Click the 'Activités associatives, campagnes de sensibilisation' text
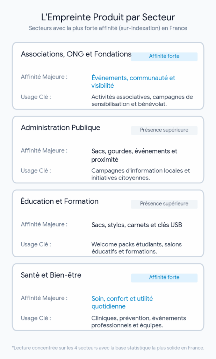Image resolution: width=216 pixels, height=359 pixels. (142, 100)
